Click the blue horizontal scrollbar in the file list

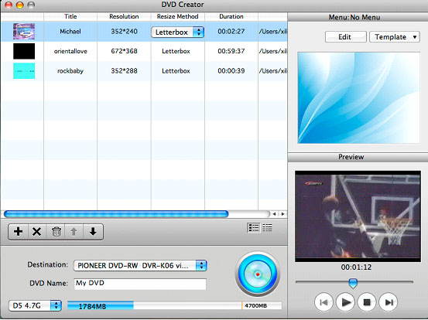116,214
